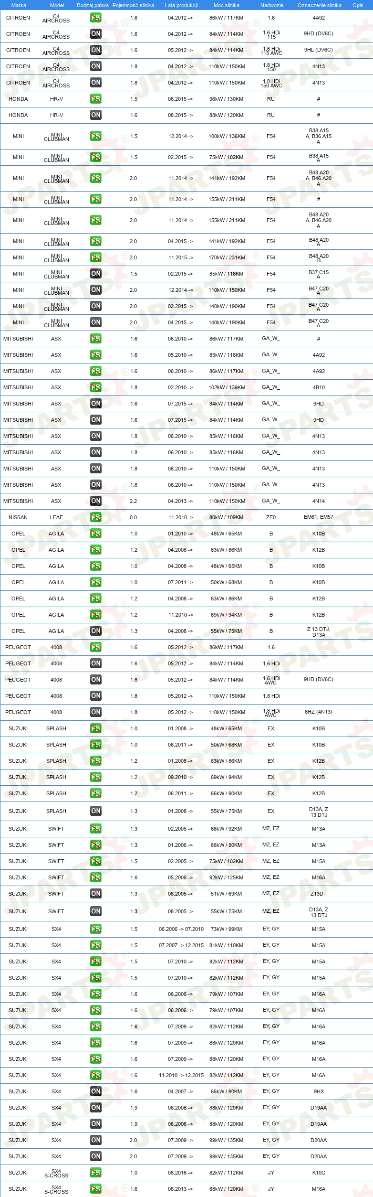373x1197 pixels.
Task: Click the ON diesel icon in Suzuki Splash 1.3 row
Action: [x=95, y=811]
